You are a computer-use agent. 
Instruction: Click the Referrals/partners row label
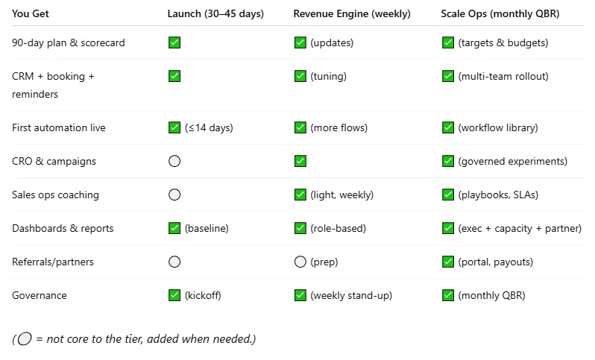53,262
